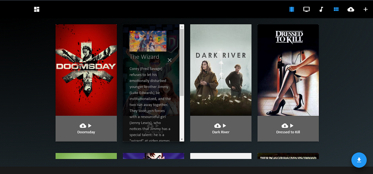Screen dimensions: 373x174
Task: Play the Dressed to Kill movie
Action: pyautogui.click(x=292, y=126)
